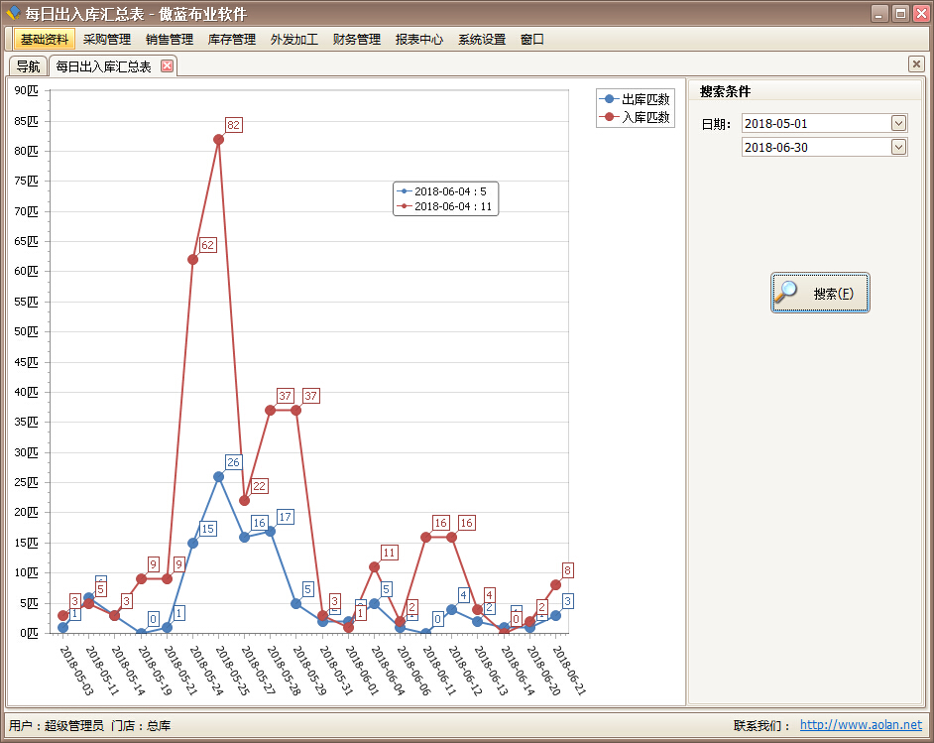Viewport: 934px width, 743px height.
Task: Click the start date field 2018-05-01
Action: (x=815, y=123)
